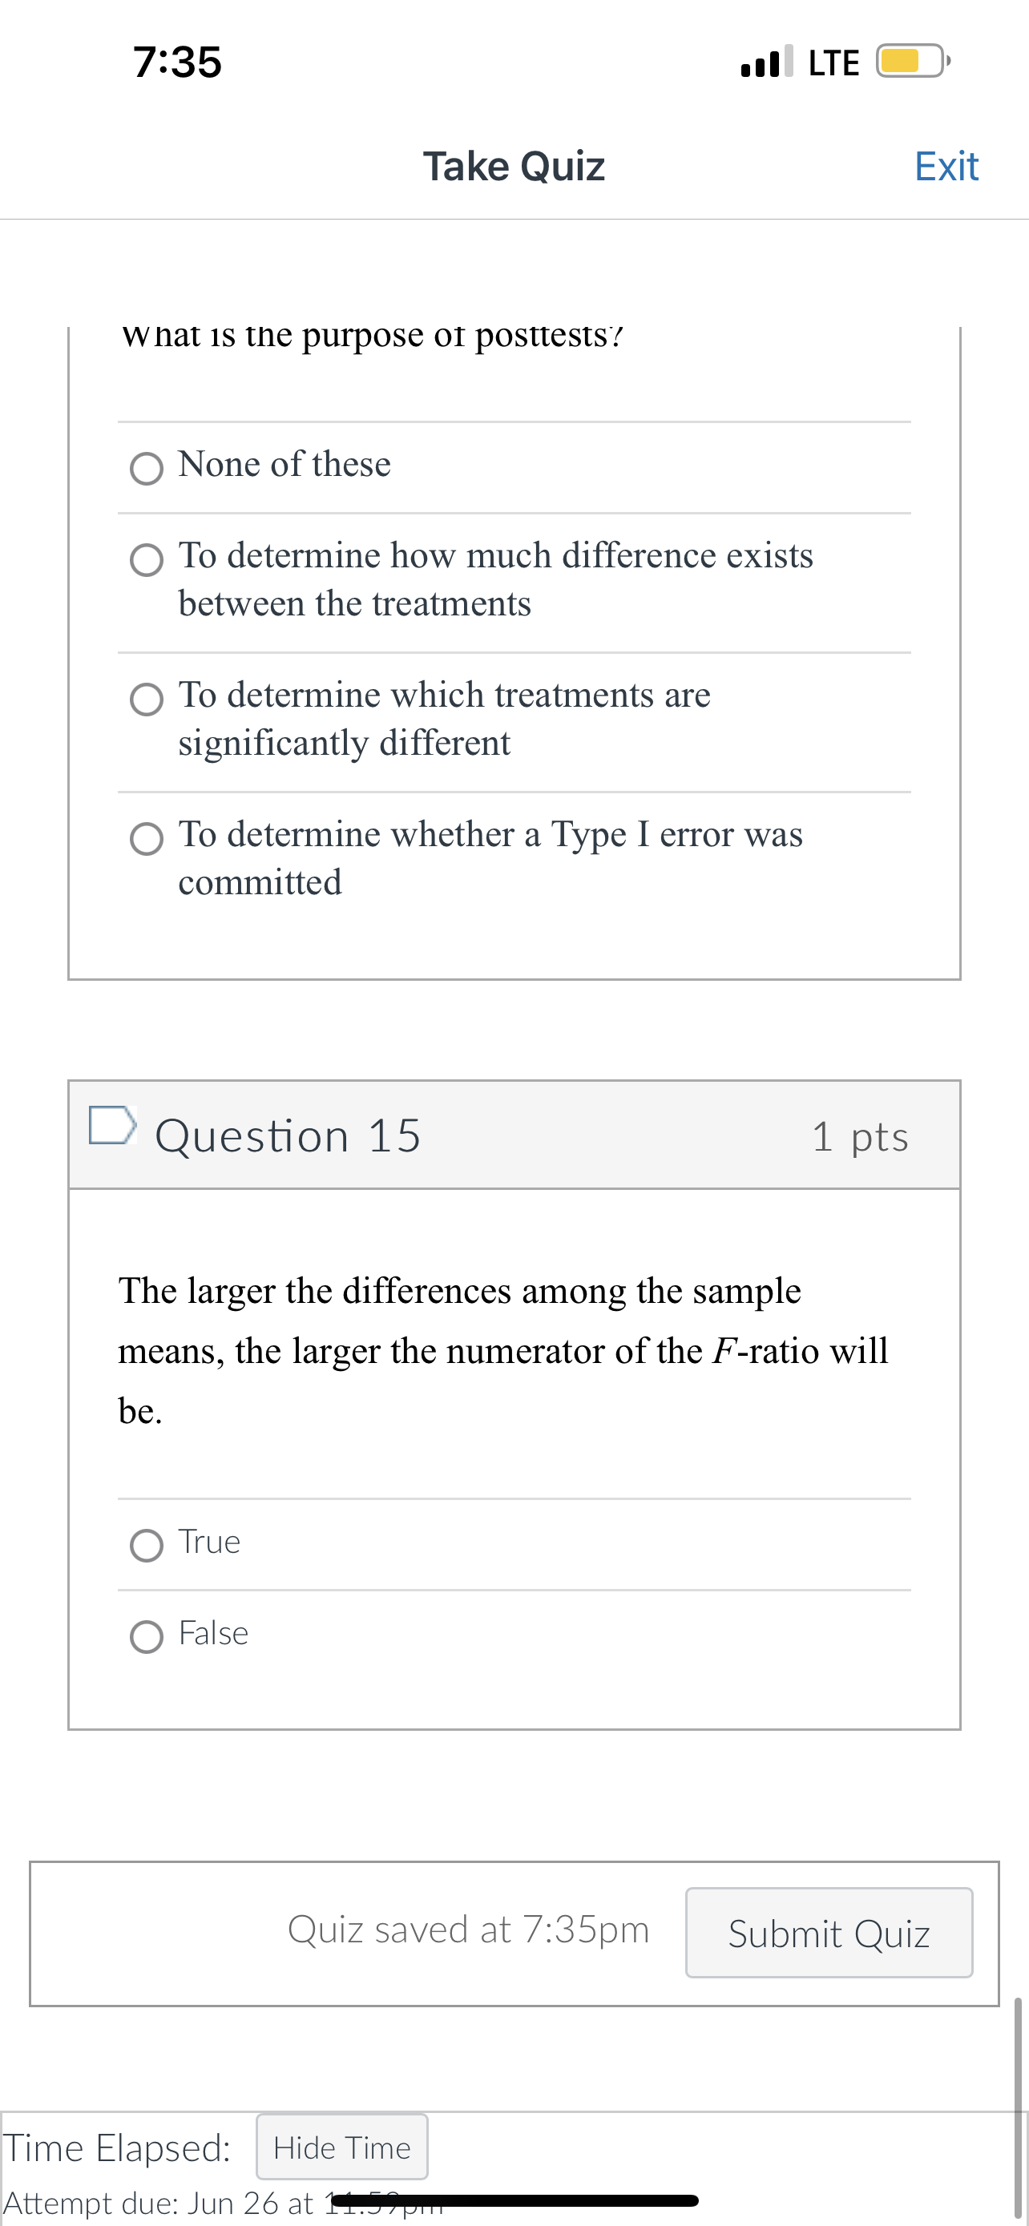Click the '1 pts' label on Question 15
Image resolution: width=1029 pixels, height=2226 pixels.
point(863,1136)
